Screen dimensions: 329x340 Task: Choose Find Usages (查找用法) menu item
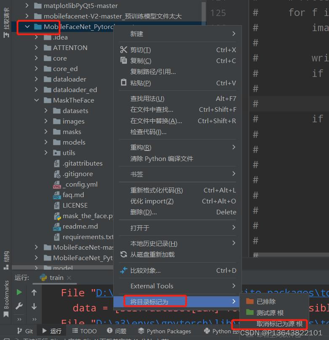[x=178, y=99]
